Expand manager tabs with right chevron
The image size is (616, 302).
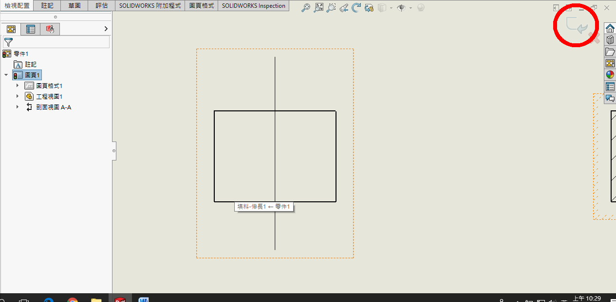click(106, 29)
